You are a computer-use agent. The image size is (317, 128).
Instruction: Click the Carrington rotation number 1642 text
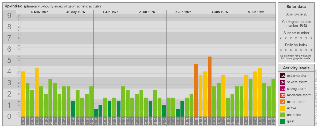coord(296,23)
